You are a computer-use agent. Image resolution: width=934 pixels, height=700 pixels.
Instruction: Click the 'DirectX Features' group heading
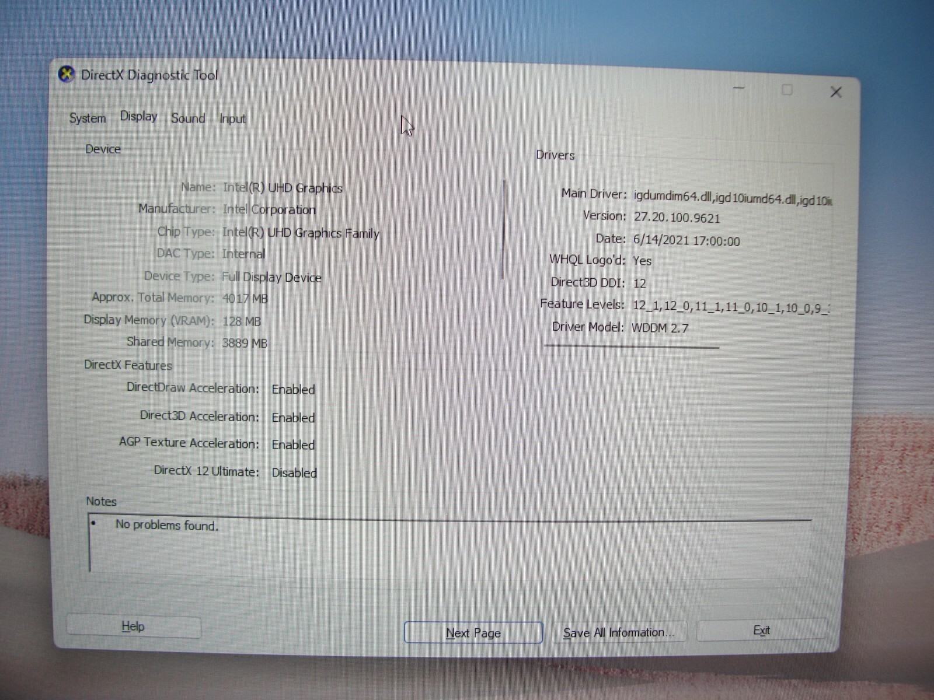pos(128,365)
